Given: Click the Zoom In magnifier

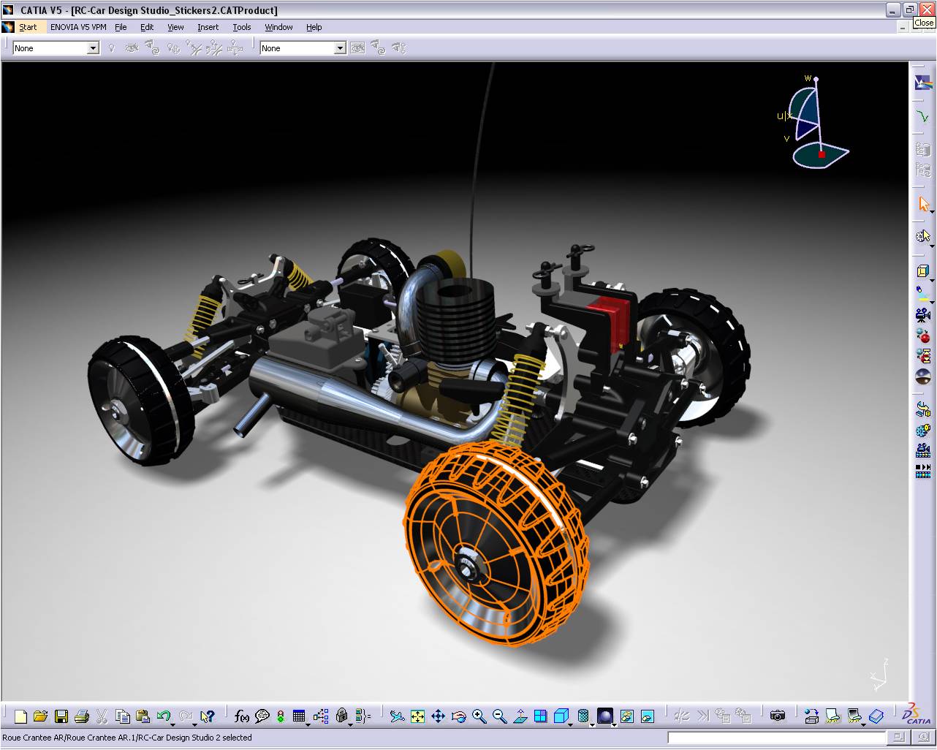Looking at the screenshot, I should click(x=479, y=716).
